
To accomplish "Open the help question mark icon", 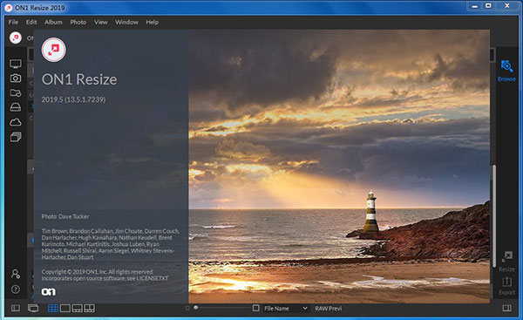I will [x=16, y=289].
